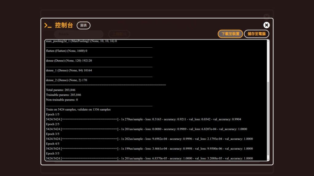Click the Total params: 203,846 line
This screenshot has height=176, width=314.
coord(60,90)
